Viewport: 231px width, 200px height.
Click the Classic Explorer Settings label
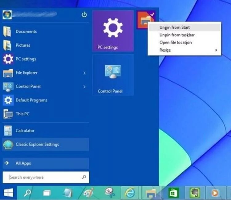(x=37, y=145)
